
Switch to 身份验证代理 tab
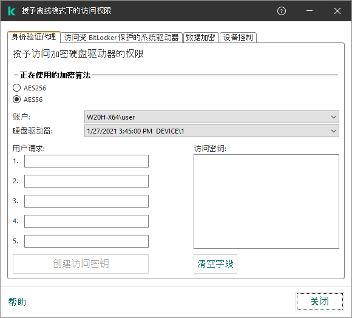[x=33, y=37]
